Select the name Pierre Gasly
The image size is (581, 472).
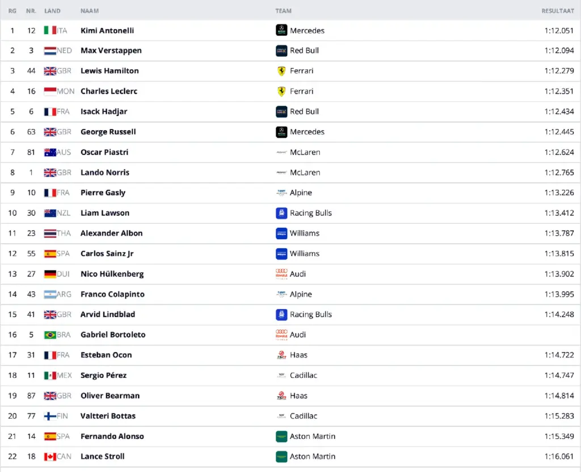click(103, 193)
